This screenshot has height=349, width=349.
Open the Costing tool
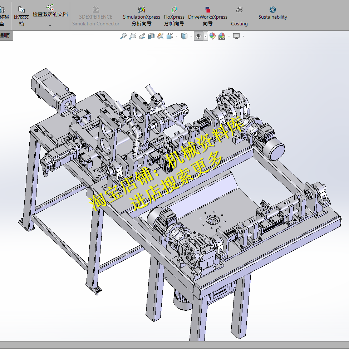coord(239,16)
